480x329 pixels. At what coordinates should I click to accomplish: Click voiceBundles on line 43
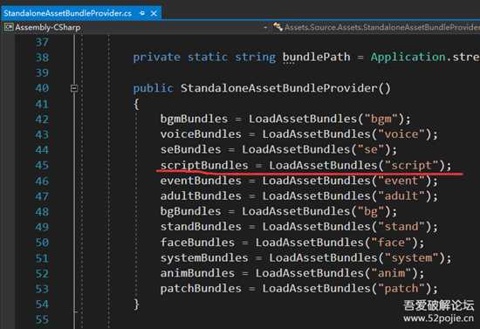(201, 134)
